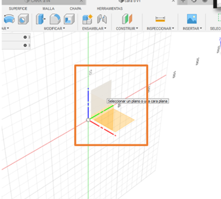
Task: Open the INSPECCIONAR dropdown menu
Action: pos(160,29)
